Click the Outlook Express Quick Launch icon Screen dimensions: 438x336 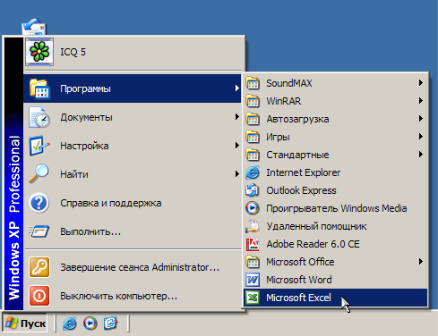pos(110,323)
